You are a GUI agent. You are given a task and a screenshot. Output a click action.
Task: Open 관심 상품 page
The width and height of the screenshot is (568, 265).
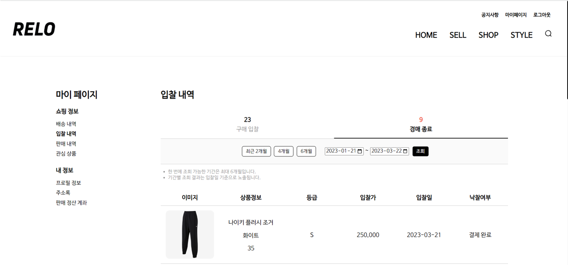67,153
